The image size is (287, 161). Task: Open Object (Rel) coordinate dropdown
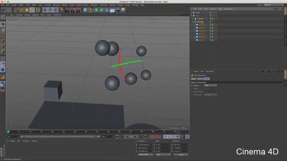coord(145,155)
